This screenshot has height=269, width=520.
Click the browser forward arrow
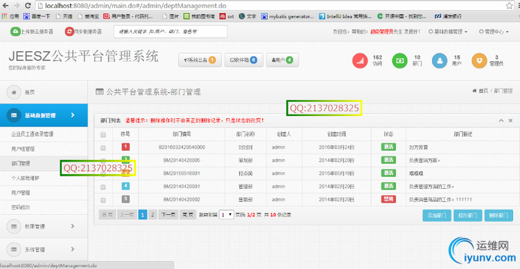(x=17, y=6)
